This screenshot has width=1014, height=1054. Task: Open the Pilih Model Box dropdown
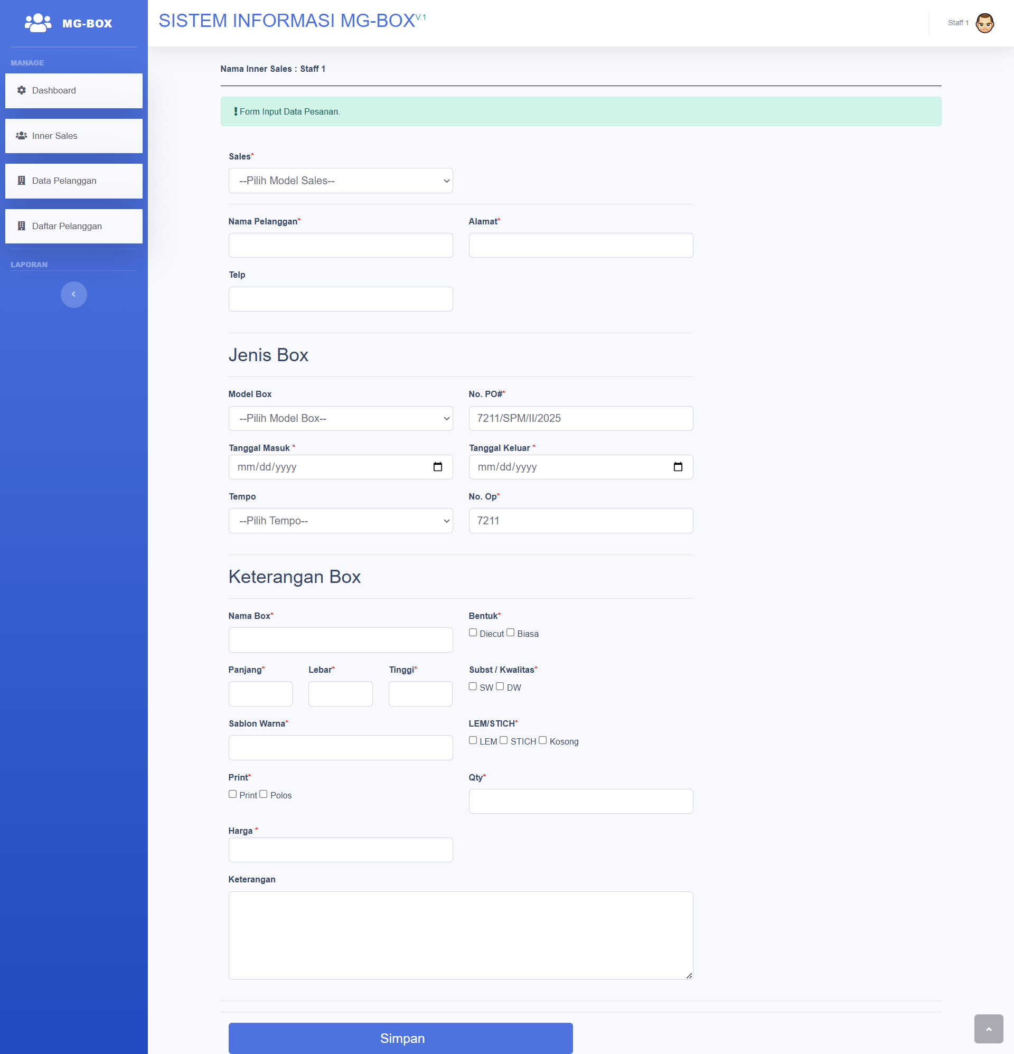pos(340,418)
